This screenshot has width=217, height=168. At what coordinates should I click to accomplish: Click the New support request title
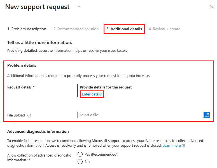click(x=37, y=7)
